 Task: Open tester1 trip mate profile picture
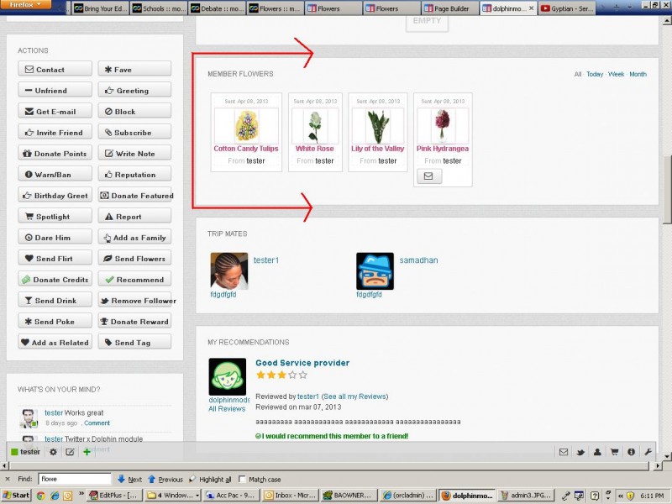[228, 270]
